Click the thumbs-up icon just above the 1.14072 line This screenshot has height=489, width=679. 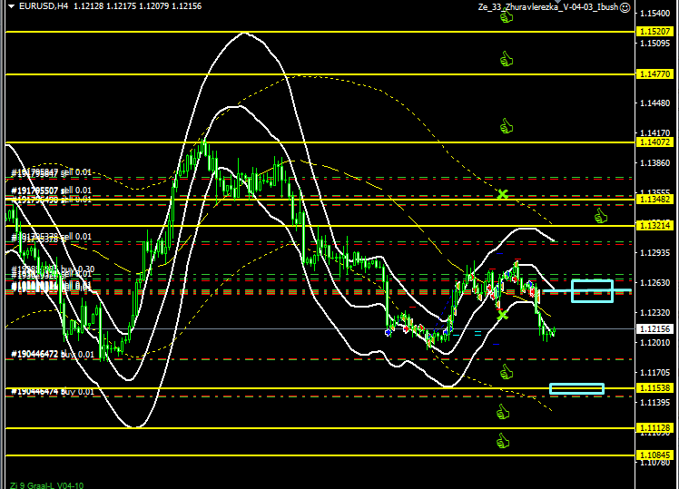tap(507, 126)
